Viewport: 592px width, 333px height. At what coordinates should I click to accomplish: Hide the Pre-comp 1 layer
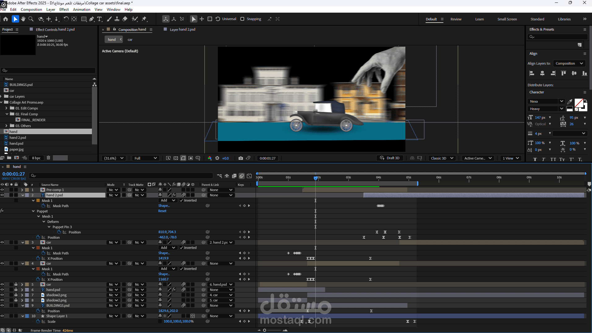coord(2,190)
